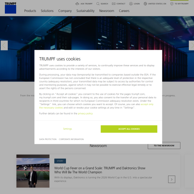Viewport: 194px width, 194px height.
Task: Open the Careers menu
Action: click(124, 11)
